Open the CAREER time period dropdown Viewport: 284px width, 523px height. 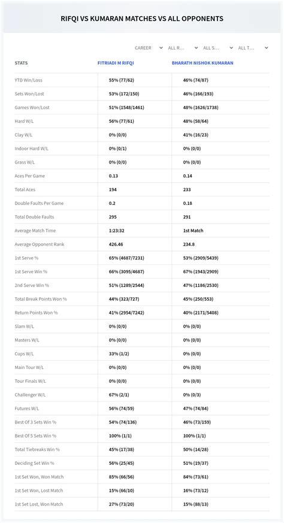coord(149,48)
